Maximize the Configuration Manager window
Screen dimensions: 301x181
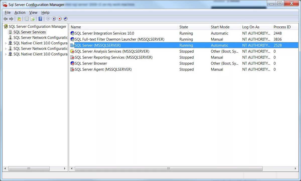coord(280,3)
